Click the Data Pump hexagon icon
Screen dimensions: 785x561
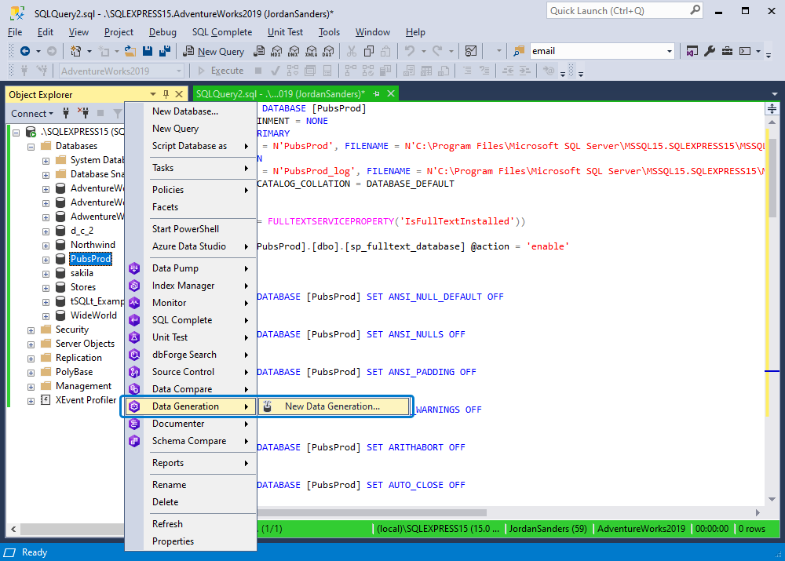point(134,268)
